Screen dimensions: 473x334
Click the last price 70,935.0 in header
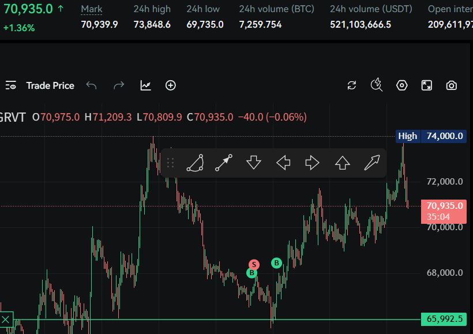(x=28, y=9)
